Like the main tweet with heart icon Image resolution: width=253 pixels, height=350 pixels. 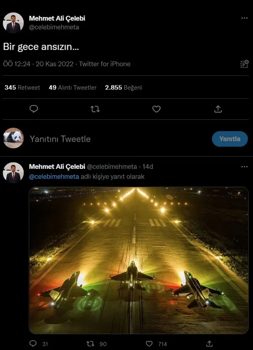156,109
